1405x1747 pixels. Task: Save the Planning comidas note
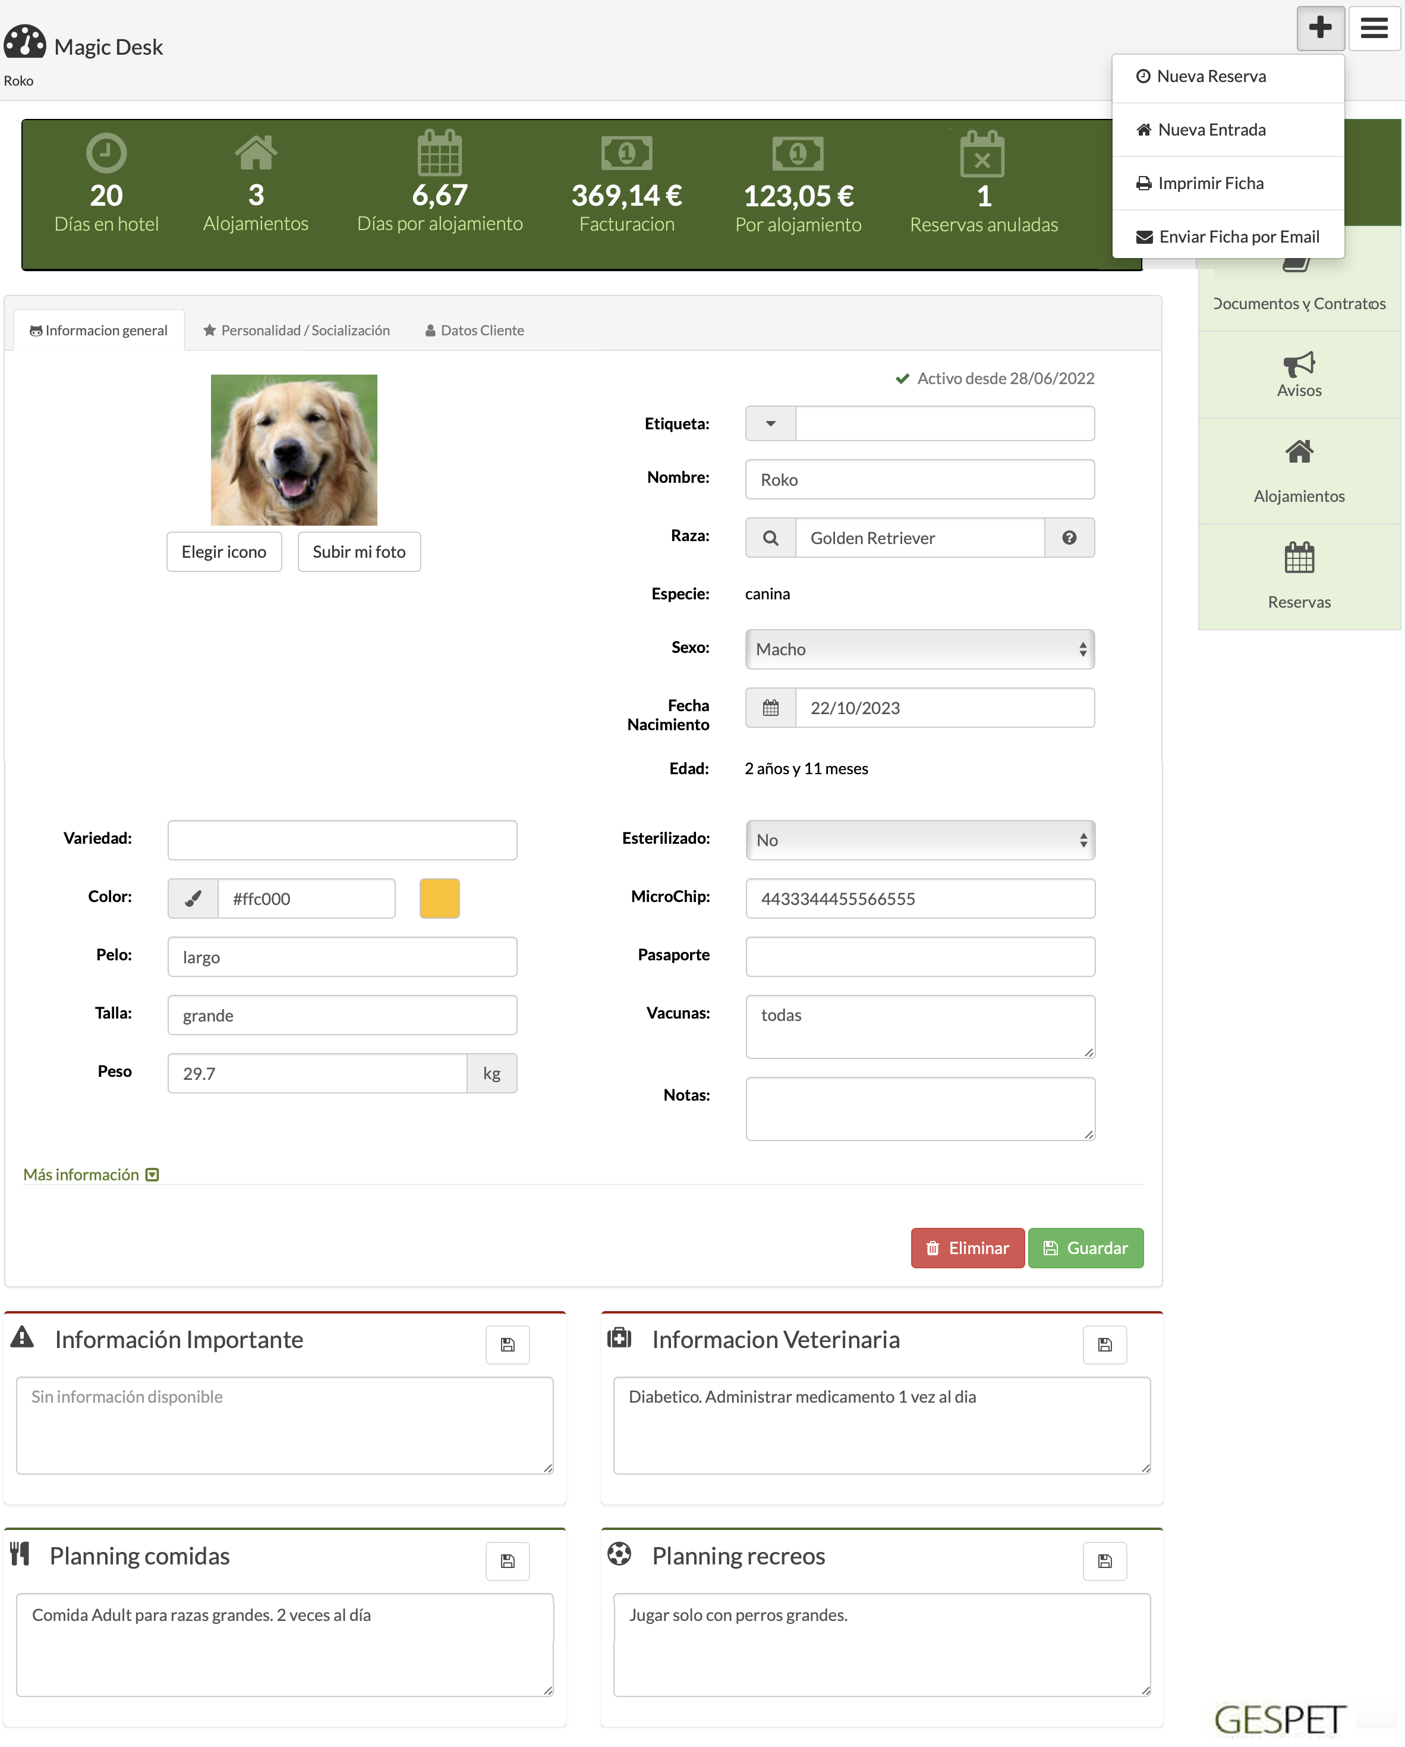tap(508, 1561)
